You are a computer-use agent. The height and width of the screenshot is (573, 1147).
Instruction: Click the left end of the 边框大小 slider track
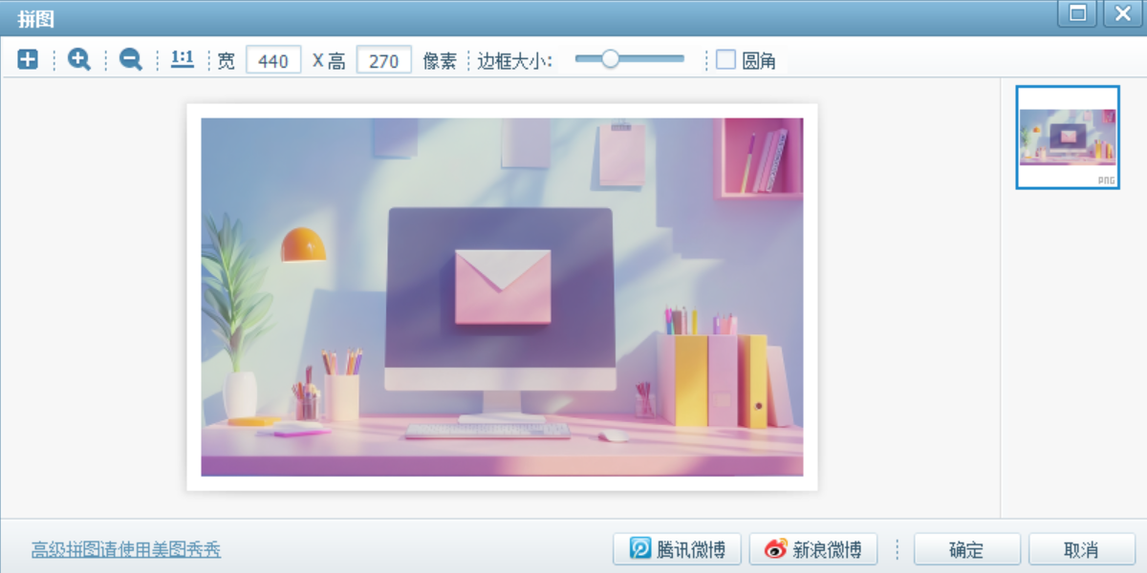pyautogui.click(x=579, y=59)
